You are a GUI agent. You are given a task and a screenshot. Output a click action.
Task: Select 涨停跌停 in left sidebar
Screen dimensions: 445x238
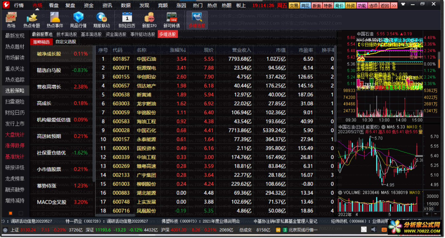(x=15, y=146)
